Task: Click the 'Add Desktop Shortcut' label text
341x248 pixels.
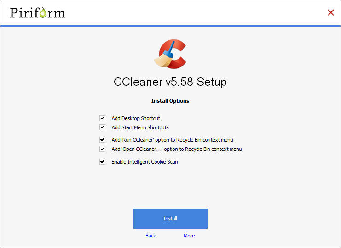Action: 136,118
